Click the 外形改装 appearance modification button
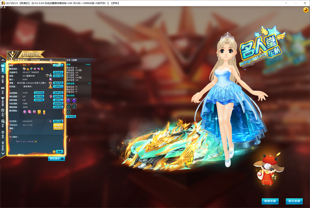This screenshot has width=310, height=208. [71, 116]
